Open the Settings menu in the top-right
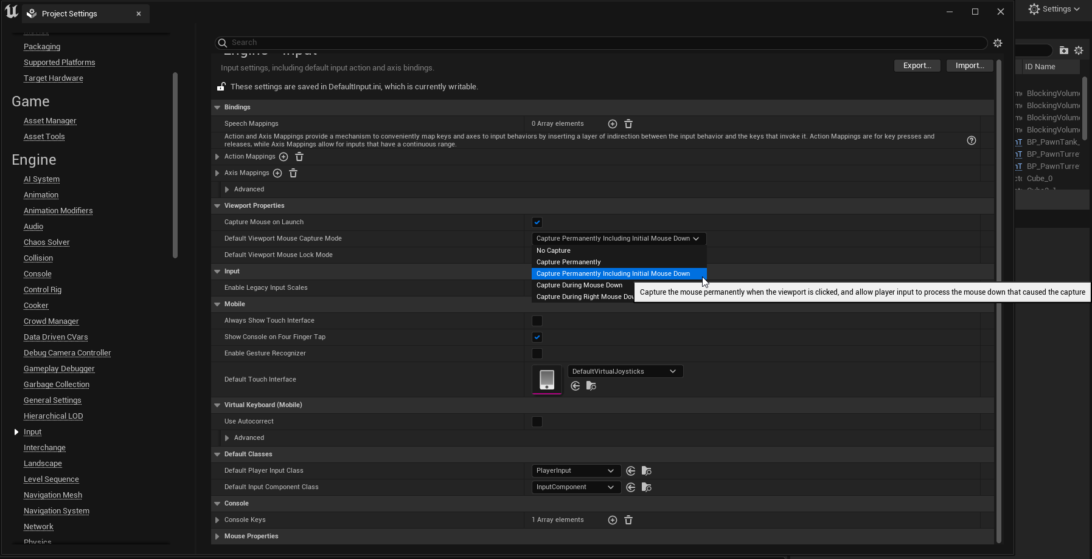The height and width of the screenshot is (559, 1092). click(1054, 9)
